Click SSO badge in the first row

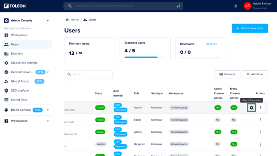pos(118,105)
